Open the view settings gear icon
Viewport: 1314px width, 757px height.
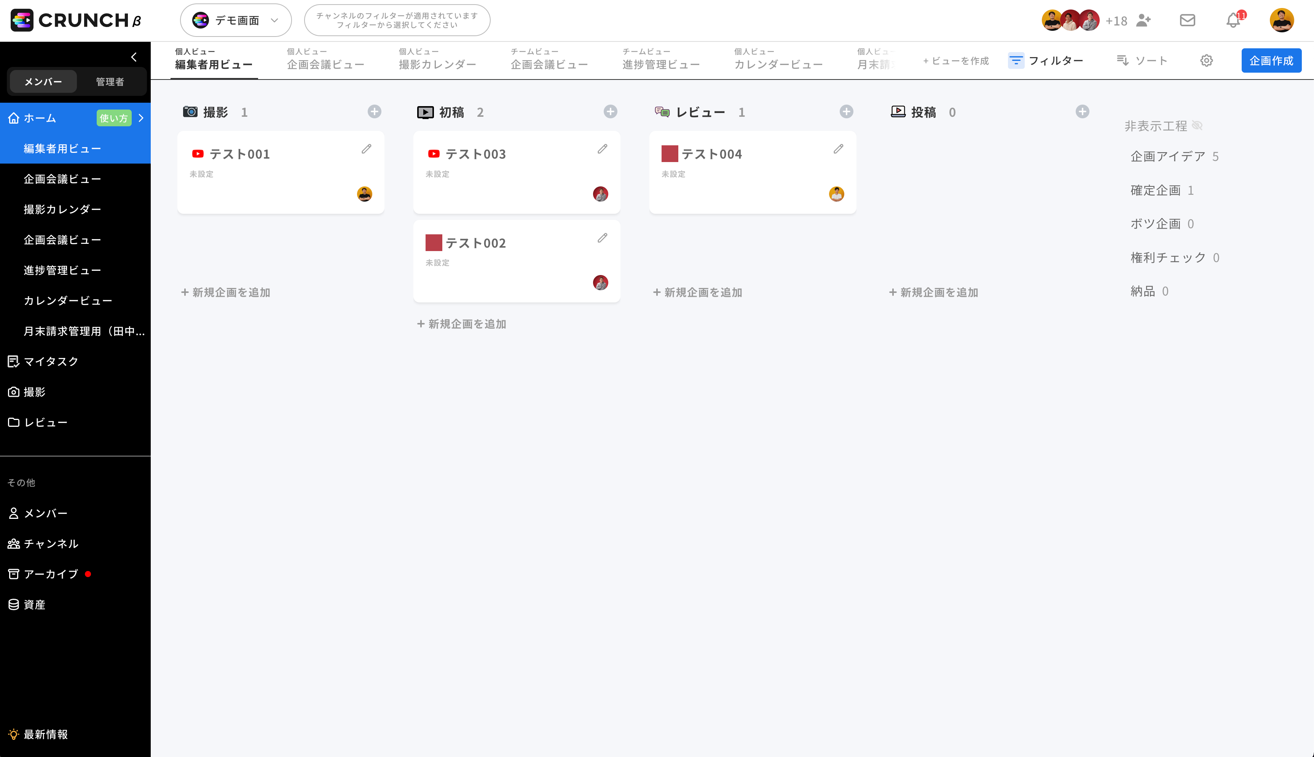click(x=1206, y=61)
